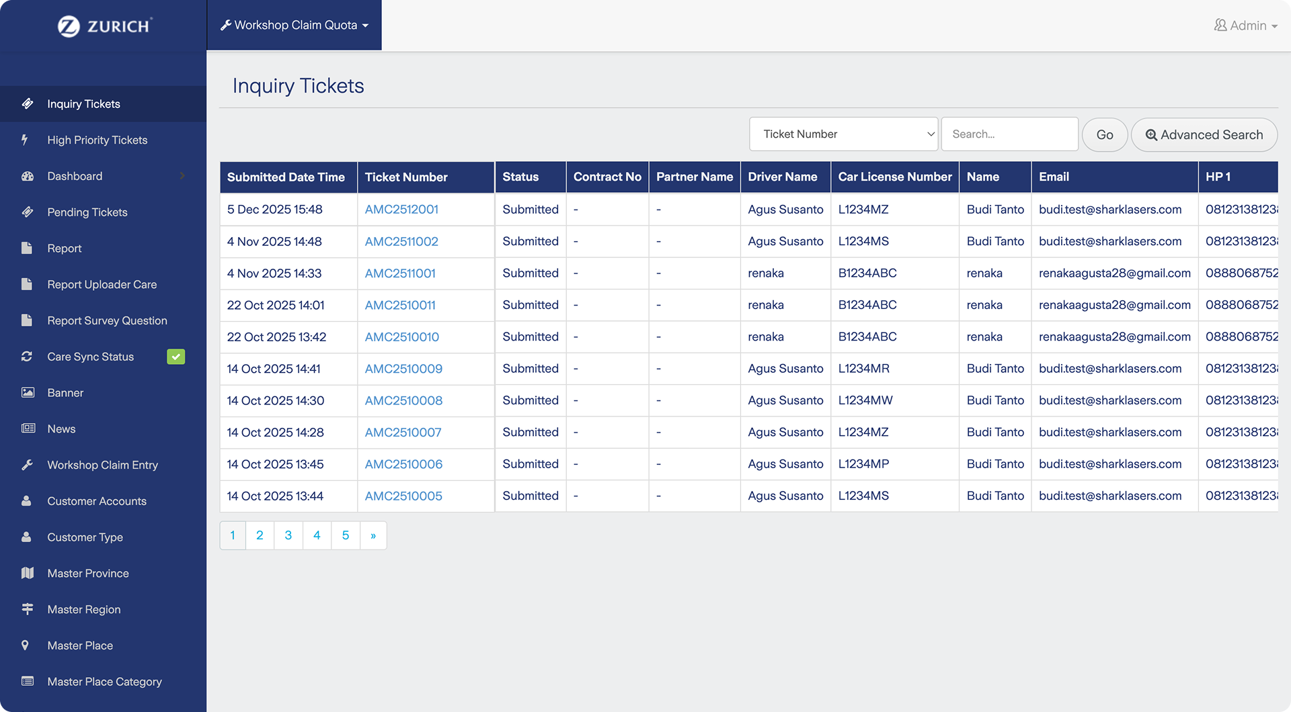Expand the Workshop Claim Quota menu

tap(295, 25)
